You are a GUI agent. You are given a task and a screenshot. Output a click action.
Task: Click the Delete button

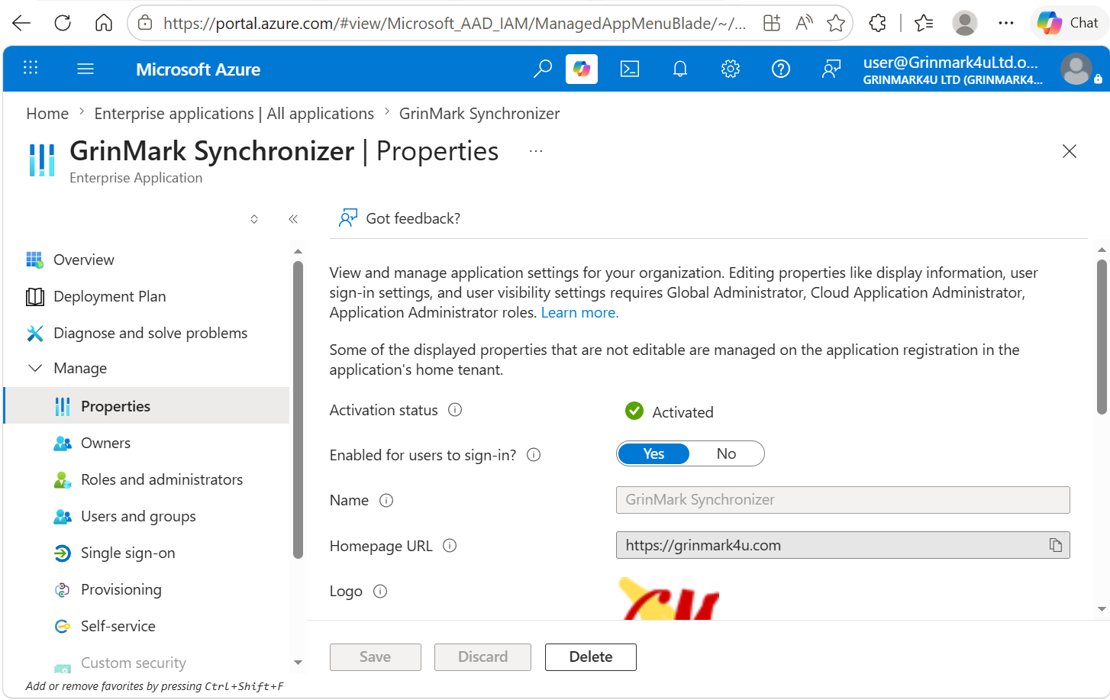591,656
